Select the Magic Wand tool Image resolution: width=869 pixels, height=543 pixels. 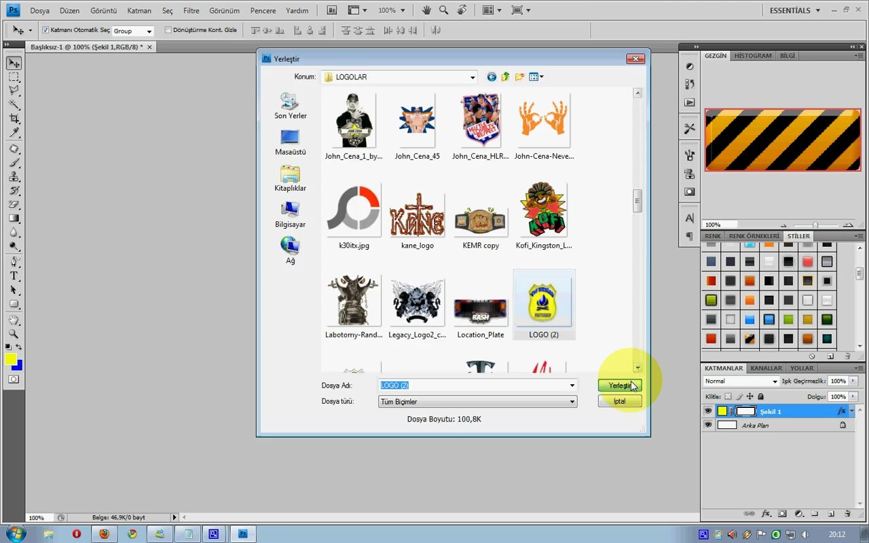14,104
